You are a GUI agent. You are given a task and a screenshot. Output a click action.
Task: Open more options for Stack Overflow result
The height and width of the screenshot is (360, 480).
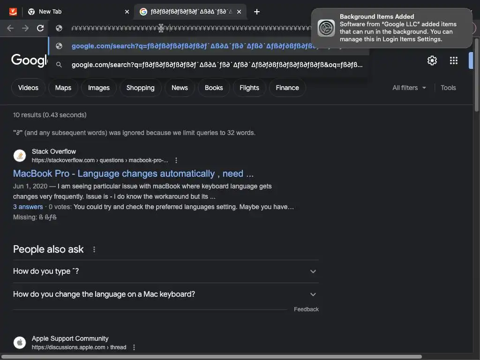(176, 160)
